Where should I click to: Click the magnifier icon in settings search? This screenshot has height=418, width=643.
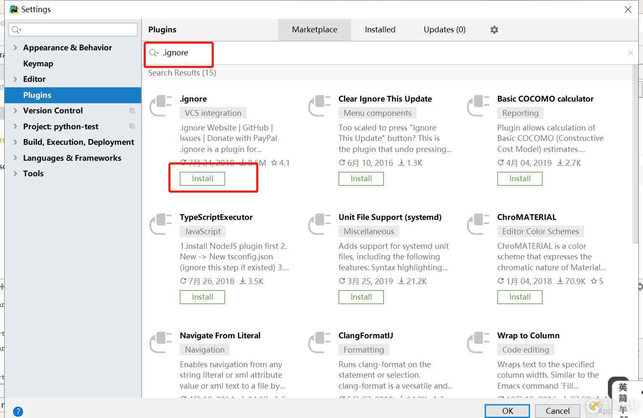[x=16, y=30]
